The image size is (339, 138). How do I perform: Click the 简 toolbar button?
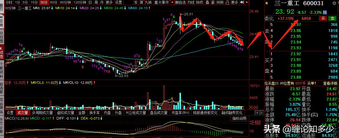pos(141,3)
